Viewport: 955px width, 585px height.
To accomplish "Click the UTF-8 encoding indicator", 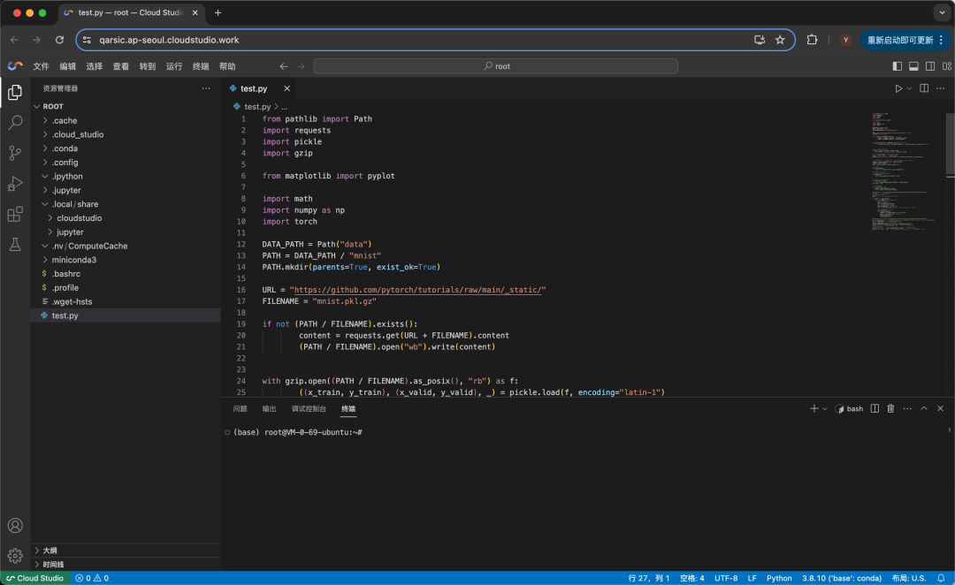I will [726, 578].
